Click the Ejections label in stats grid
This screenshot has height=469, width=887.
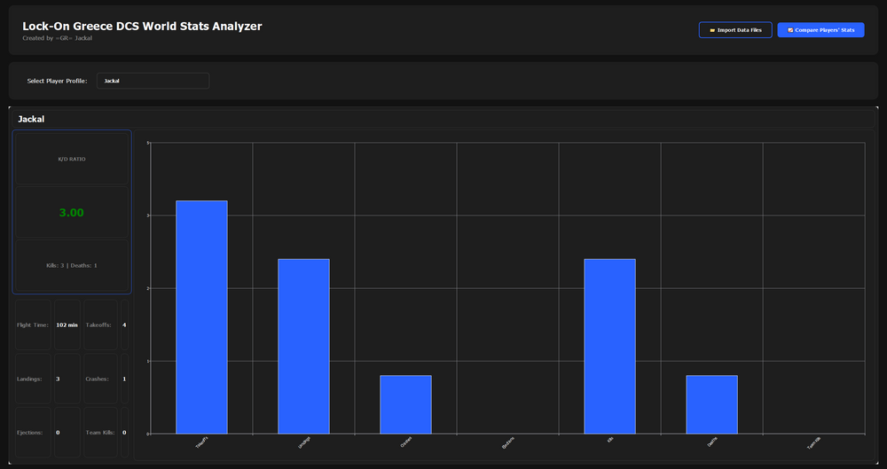(30, 433)
